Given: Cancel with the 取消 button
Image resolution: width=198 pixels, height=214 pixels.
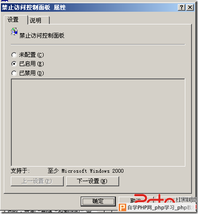Looking at the screenshot, I should [135, 200].
